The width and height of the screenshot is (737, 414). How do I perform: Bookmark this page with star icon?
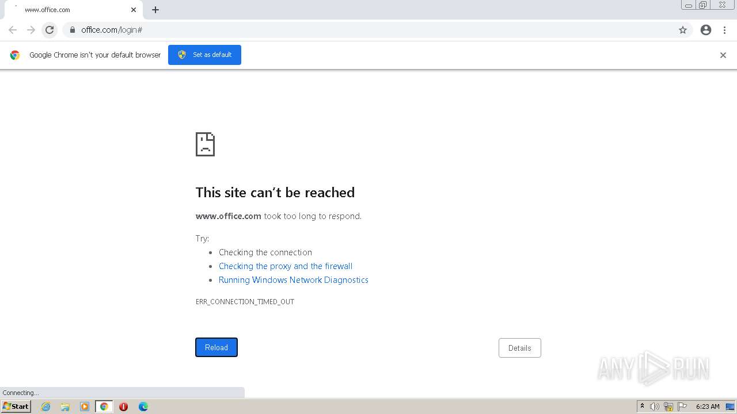point(683,30)
